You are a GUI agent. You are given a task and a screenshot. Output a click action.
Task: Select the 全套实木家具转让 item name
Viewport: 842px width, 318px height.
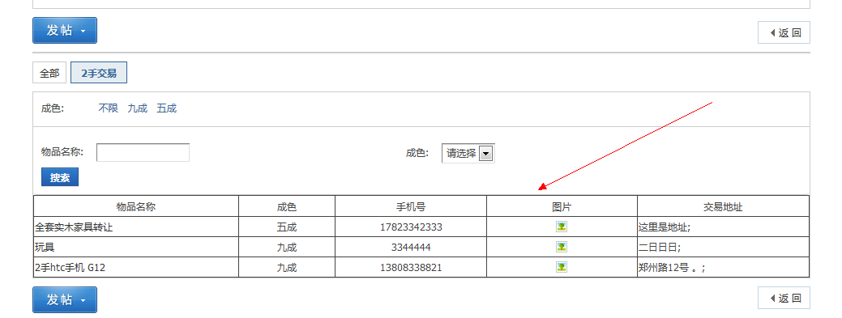74,227
